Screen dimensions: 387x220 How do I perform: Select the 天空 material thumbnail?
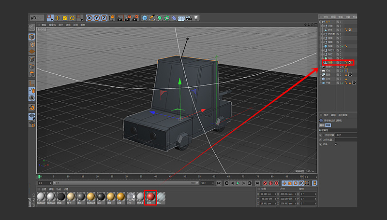(131, 198)
